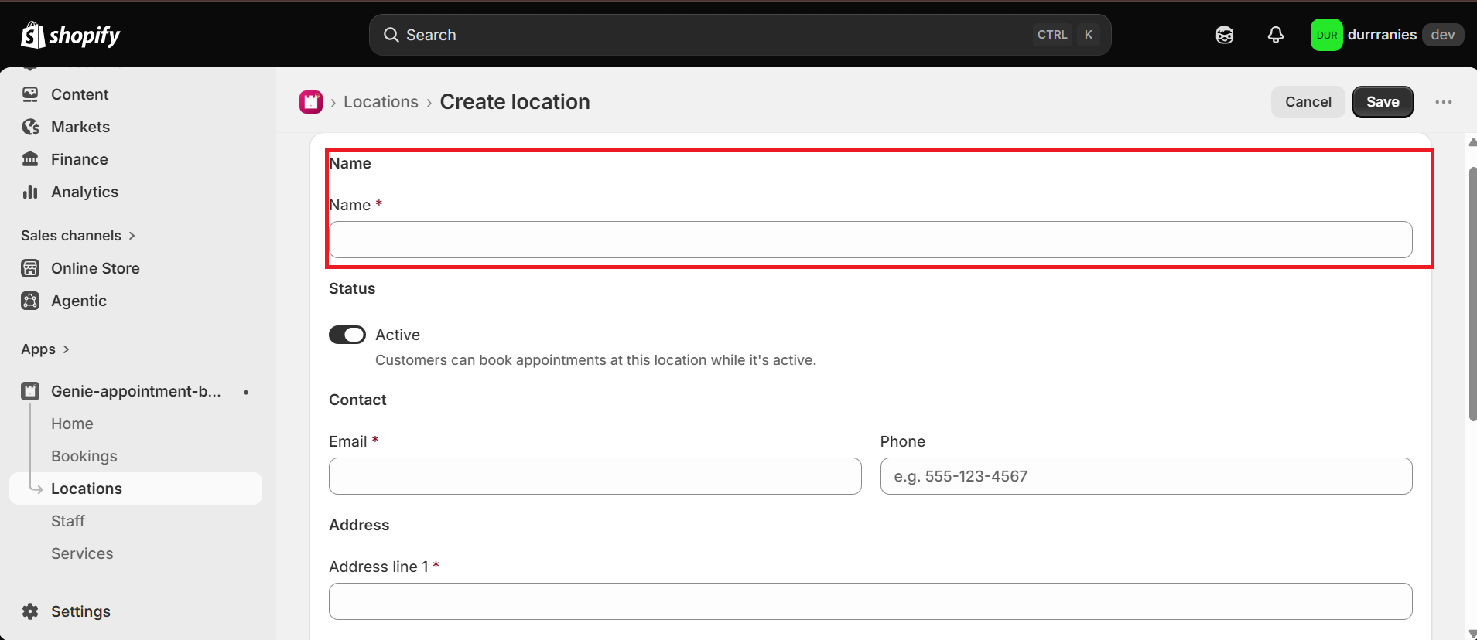Click the Address line 1 field
Screen dimensions: 1477x640
tap(870, 601)
